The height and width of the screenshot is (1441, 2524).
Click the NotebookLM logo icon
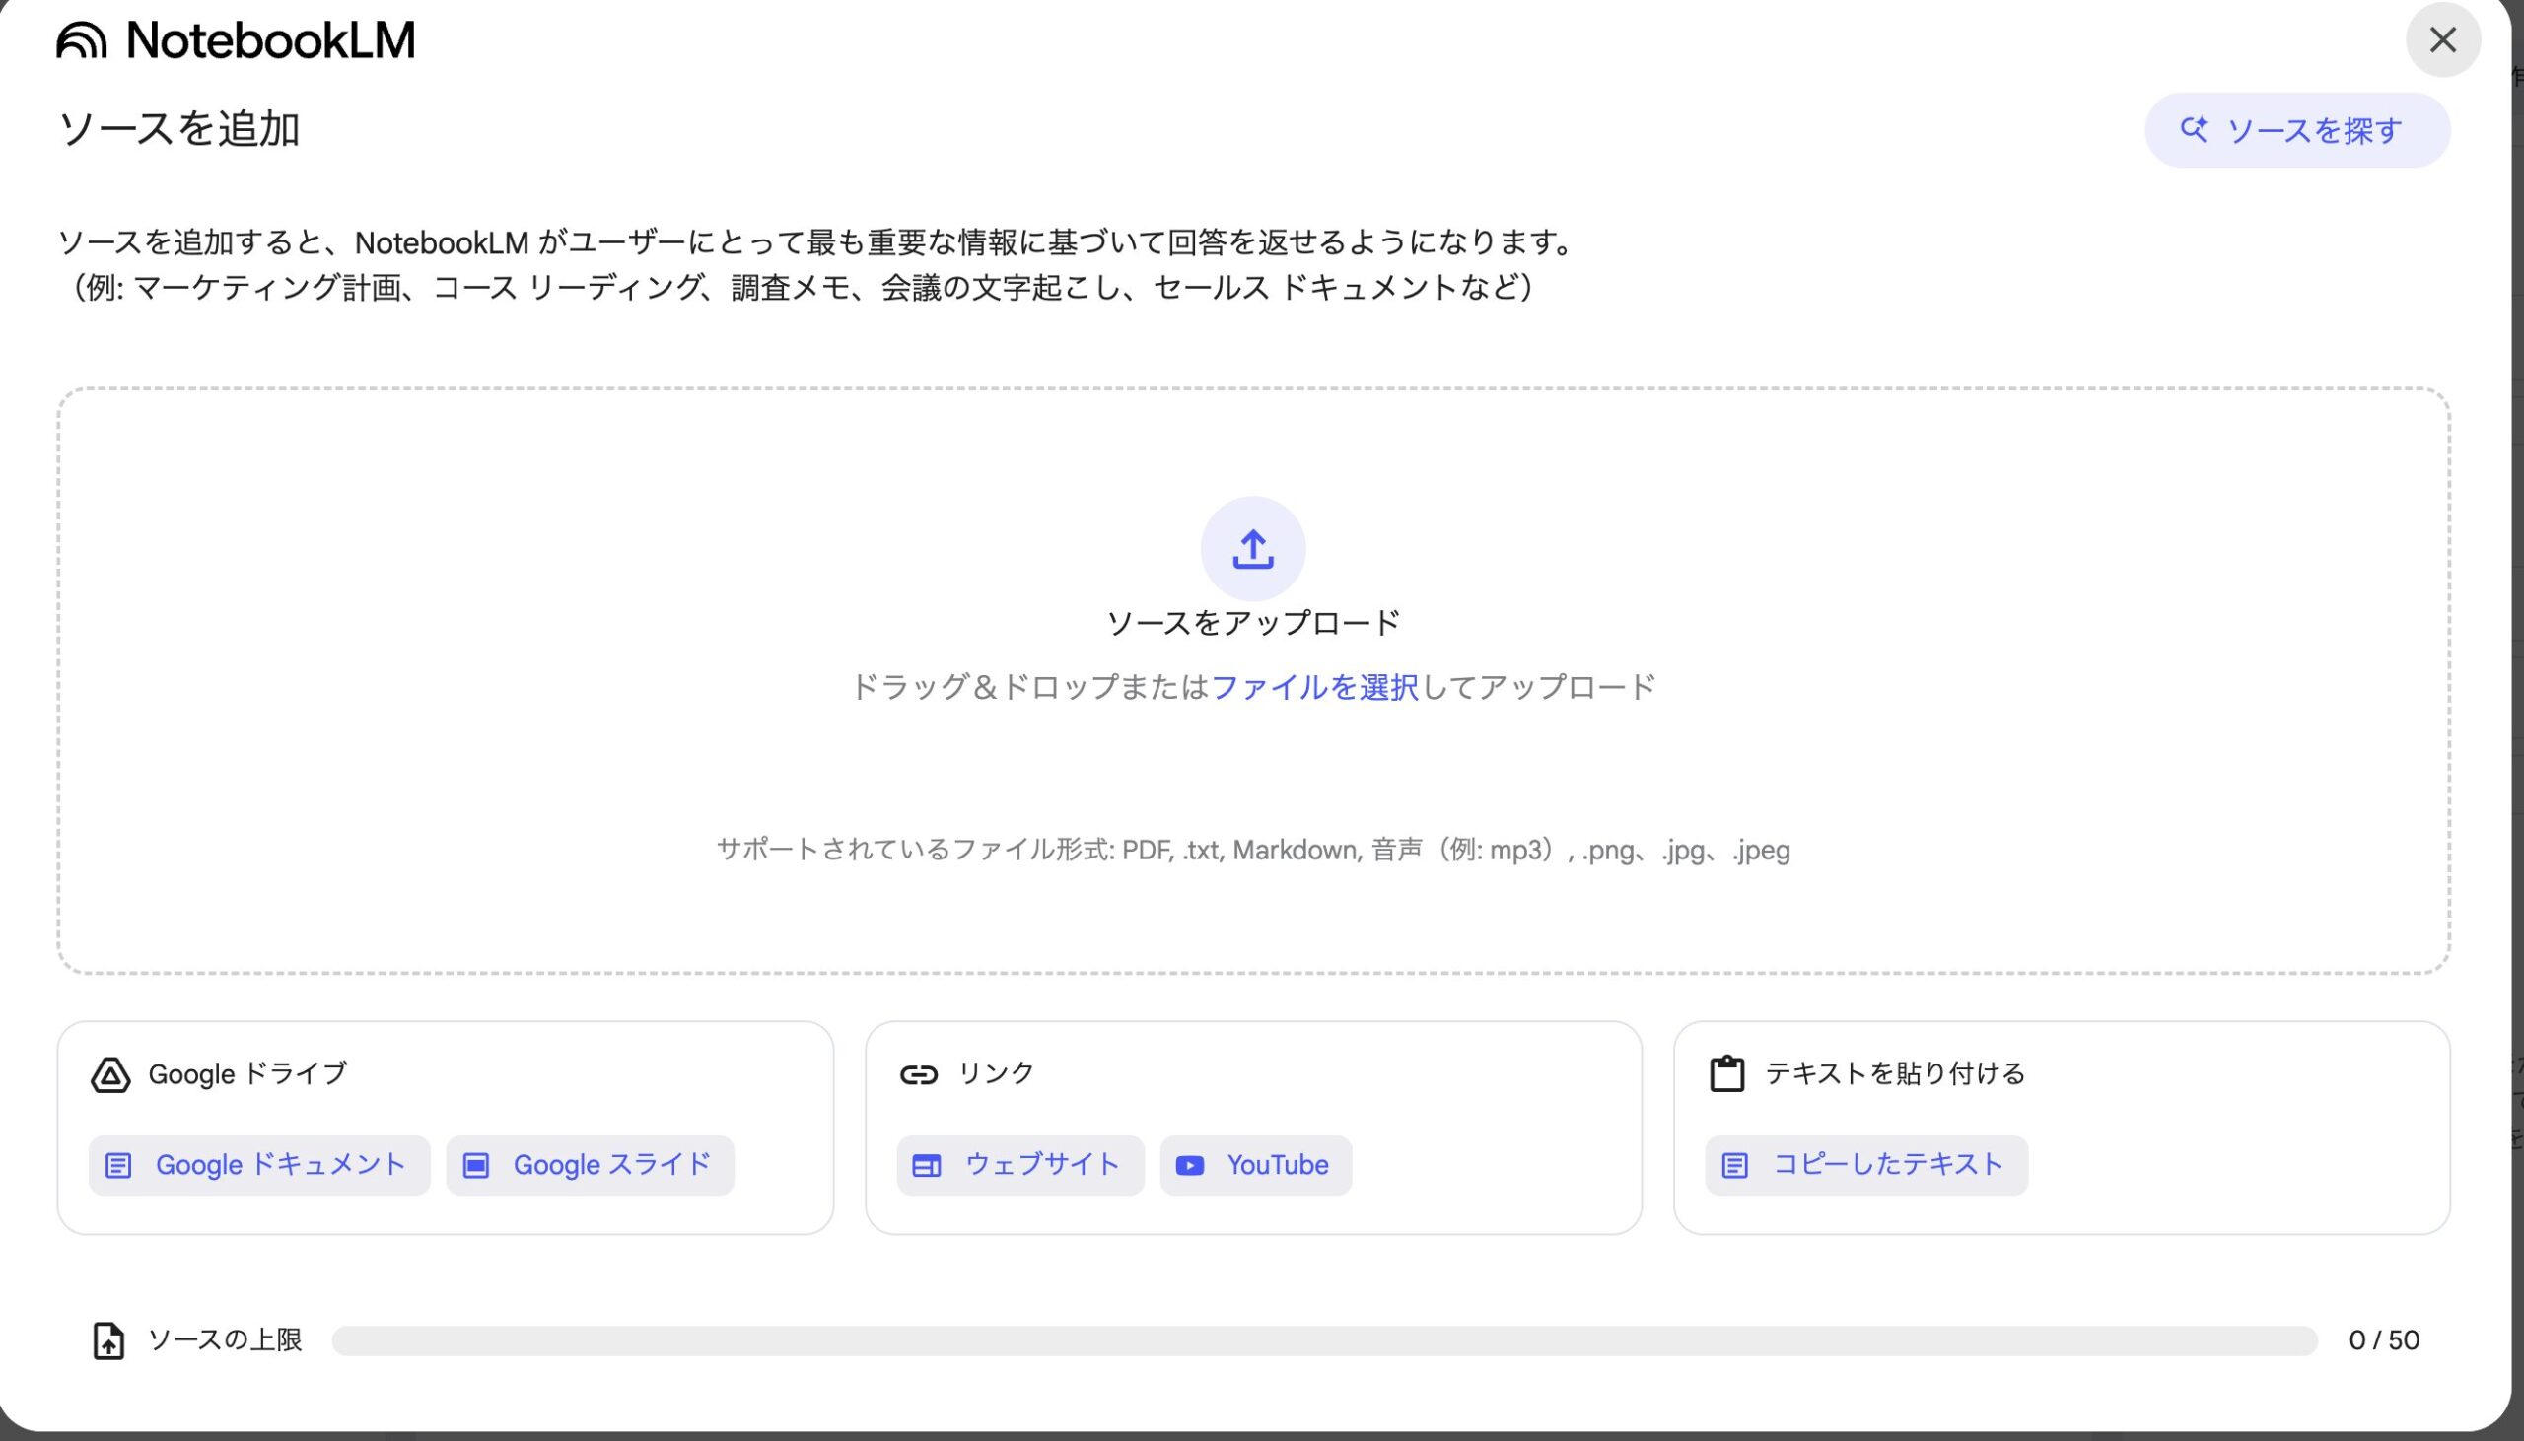point(81,40)
